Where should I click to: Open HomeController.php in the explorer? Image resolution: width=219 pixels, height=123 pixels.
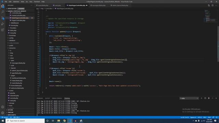(18, 15)
